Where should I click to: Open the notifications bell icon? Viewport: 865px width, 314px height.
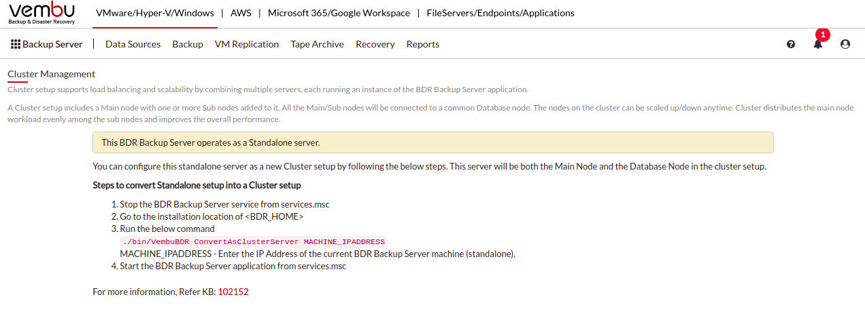pos(818,44)
